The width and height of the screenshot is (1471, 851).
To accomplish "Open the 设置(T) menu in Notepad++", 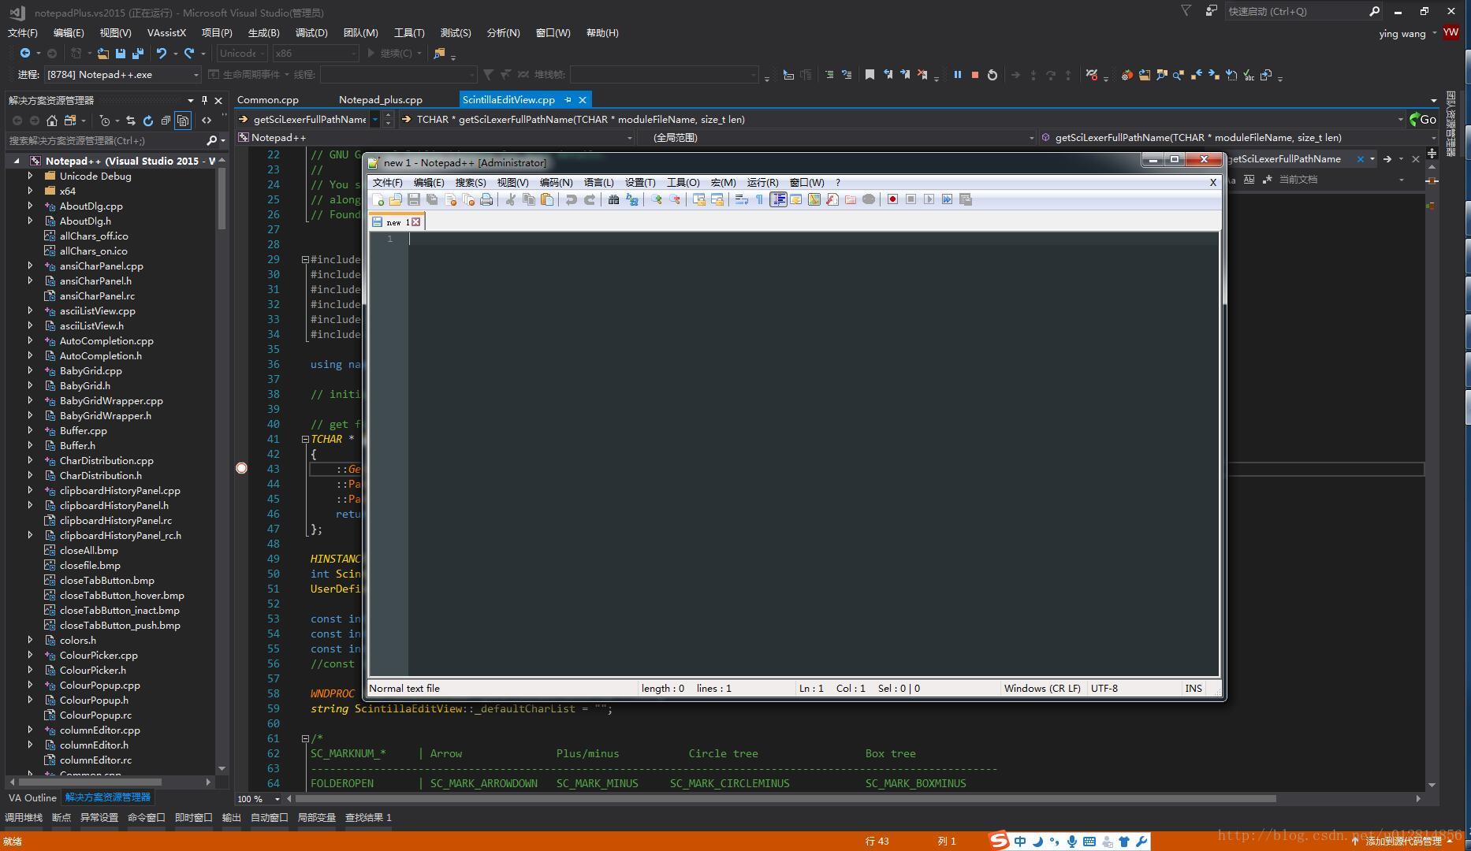I will [x=640, y=182].
